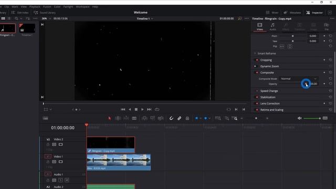
Task: Select the arrow Selection Mode tool
Action: click(110, 118)
